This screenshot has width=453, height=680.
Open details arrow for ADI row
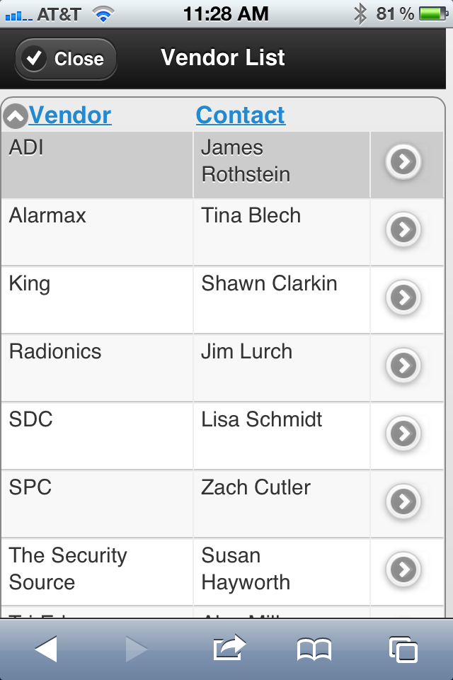tap(403, 161)
